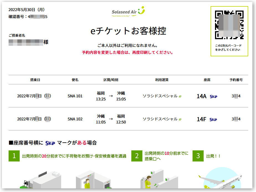Select seat number 14A
The width and height of the screenshot is (256, 192).
[202, 96]
